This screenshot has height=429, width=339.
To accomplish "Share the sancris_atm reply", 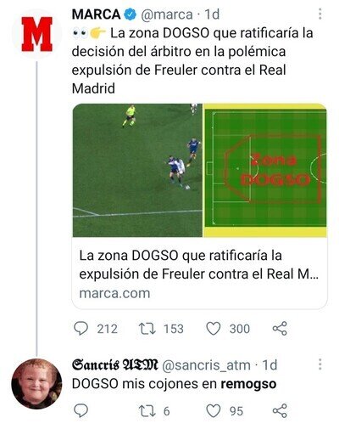I will coord(280,411).
